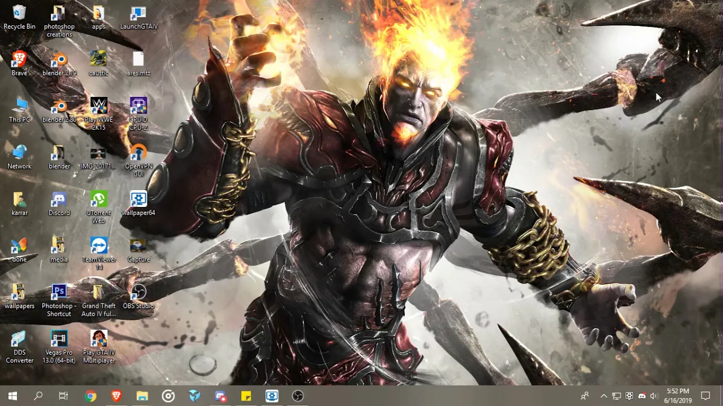Open Discord tray icon with notification
Screen dimensions: 723x406
(642, 396)
